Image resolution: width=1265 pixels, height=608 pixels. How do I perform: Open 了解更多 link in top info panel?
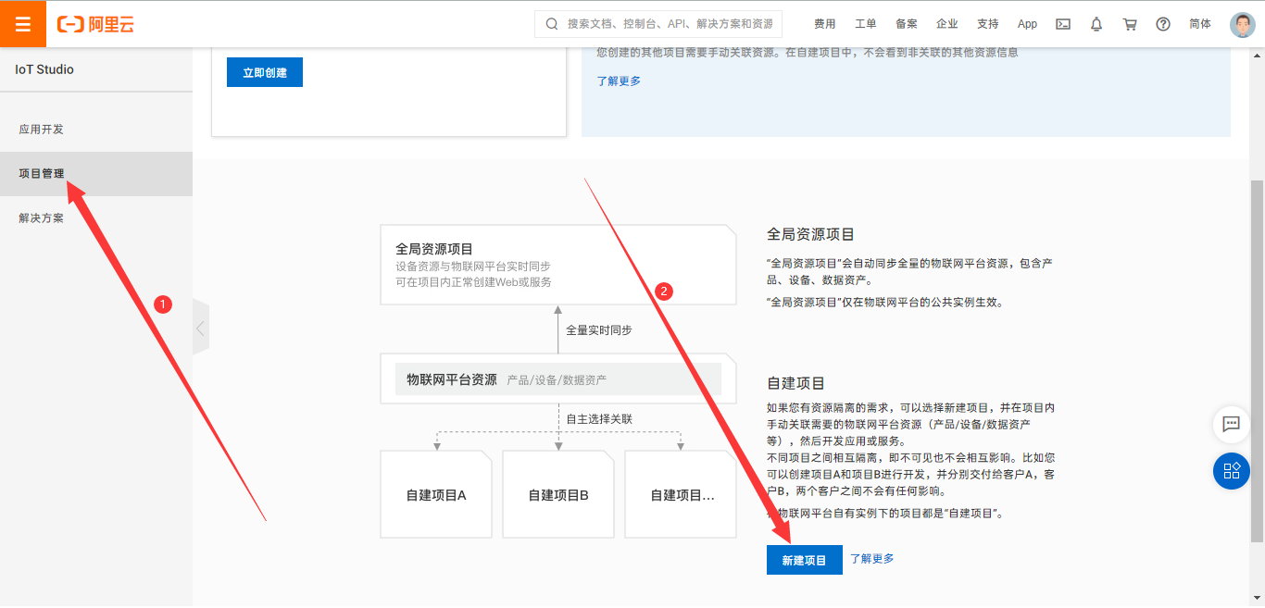coord(619,81)
